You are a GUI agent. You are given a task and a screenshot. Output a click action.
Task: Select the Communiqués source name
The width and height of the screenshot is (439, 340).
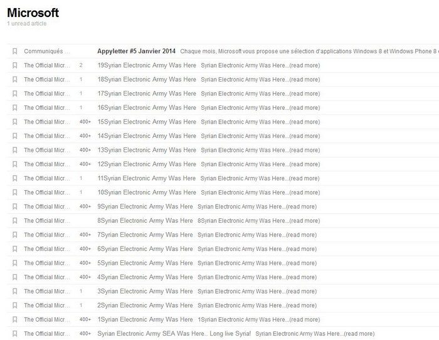(47, 51)
